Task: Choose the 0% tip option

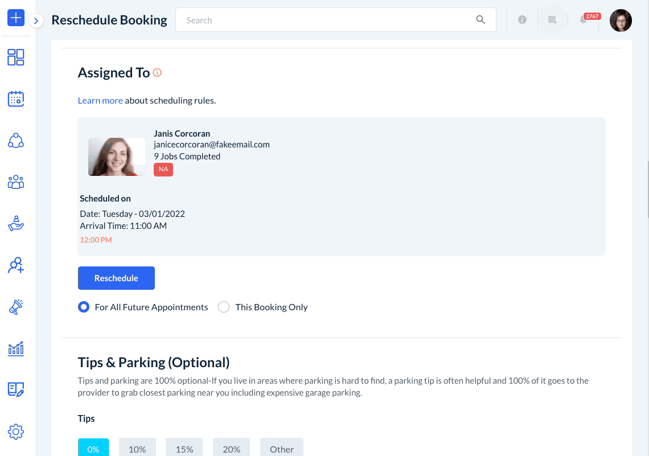Action: click(93, 449)
